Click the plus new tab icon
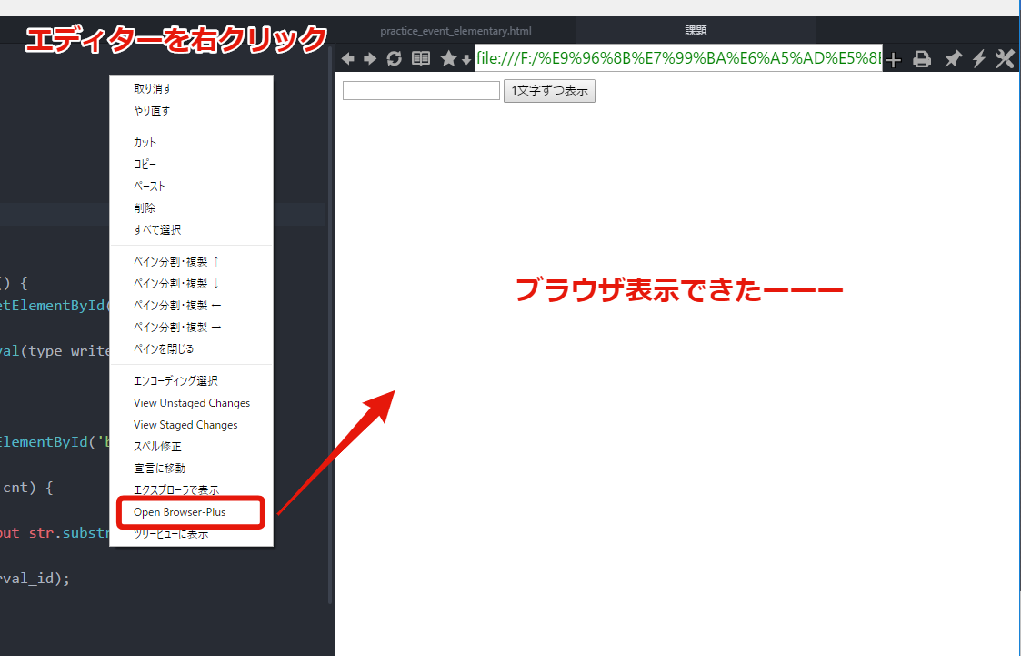The width and height of the screenshot is (1021, 656). point(894,60)
